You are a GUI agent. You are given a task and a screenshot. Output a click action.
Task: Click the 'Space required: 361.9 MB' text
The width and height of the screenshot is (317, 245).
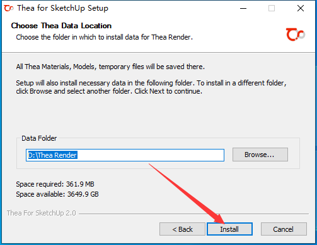pos(55,184)
